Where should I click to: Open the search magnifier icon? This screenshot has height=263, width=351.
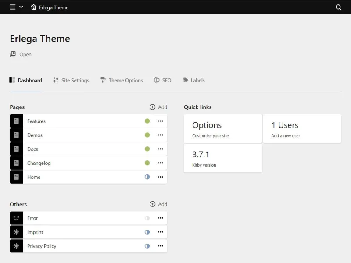coord(338,7)
